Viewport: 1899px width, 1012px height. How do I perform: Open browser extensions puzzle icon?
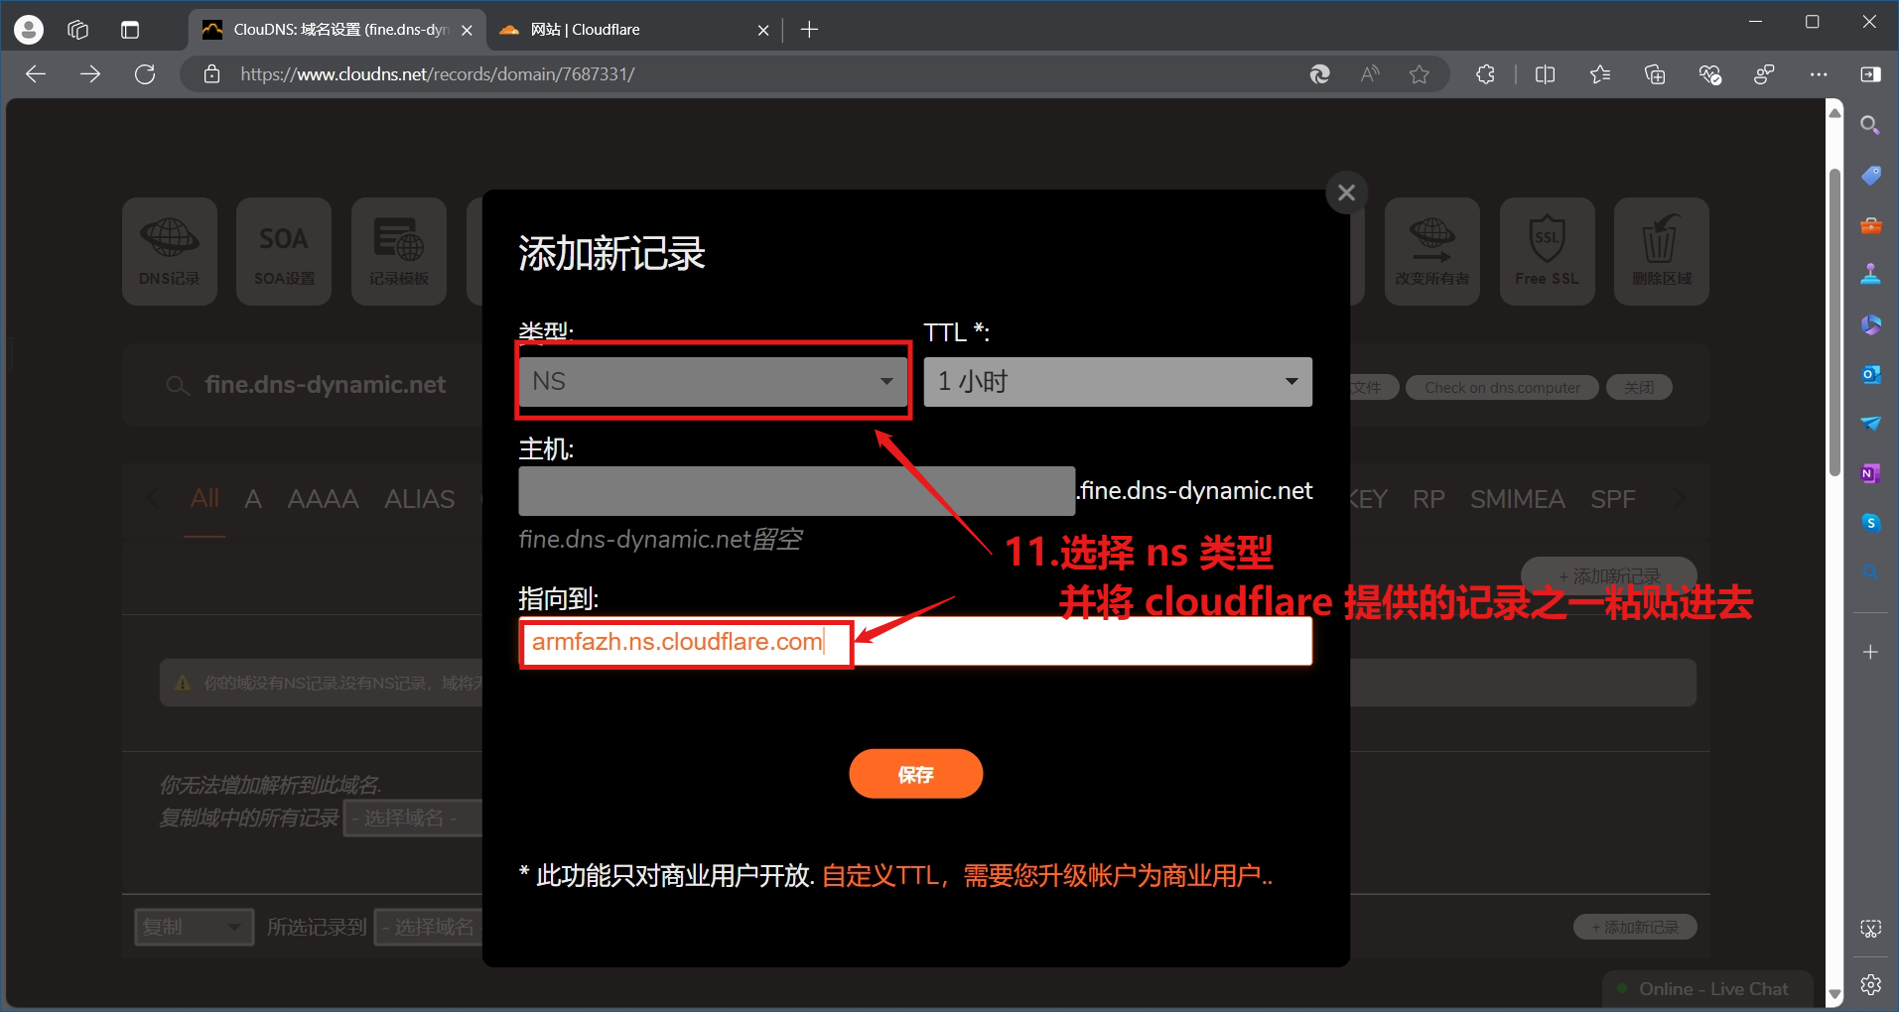tap(1485, 74)
